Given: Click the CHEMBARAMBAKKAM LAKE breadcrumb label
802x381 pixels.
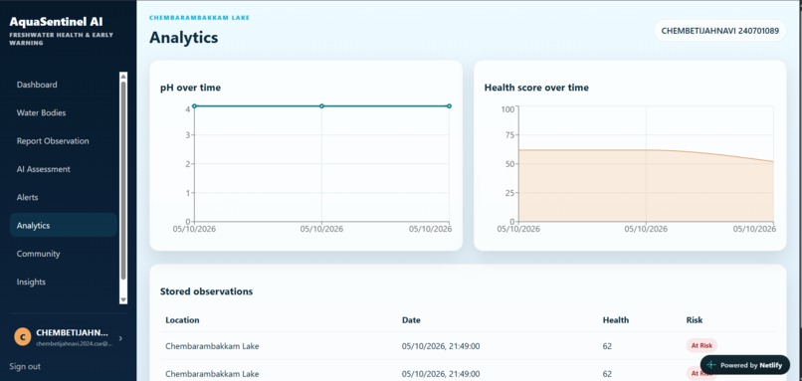Looking at the screenshot, I should pyautogui.click(x=199, y=17).
